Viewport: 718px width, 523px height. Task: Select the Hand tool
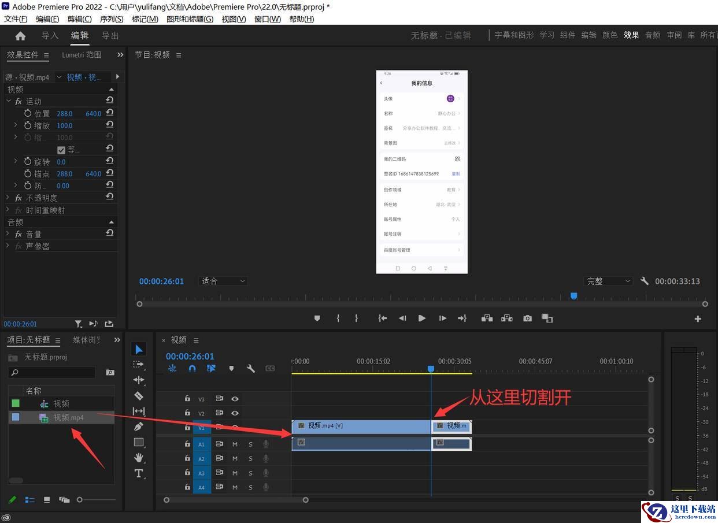pyautogui.click(x=139, y=458)
